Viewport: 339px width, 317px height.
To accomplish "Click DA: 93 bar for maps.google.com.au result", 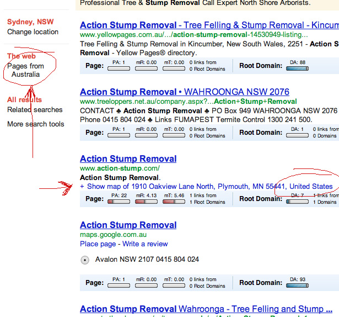I will click(297, 286).
